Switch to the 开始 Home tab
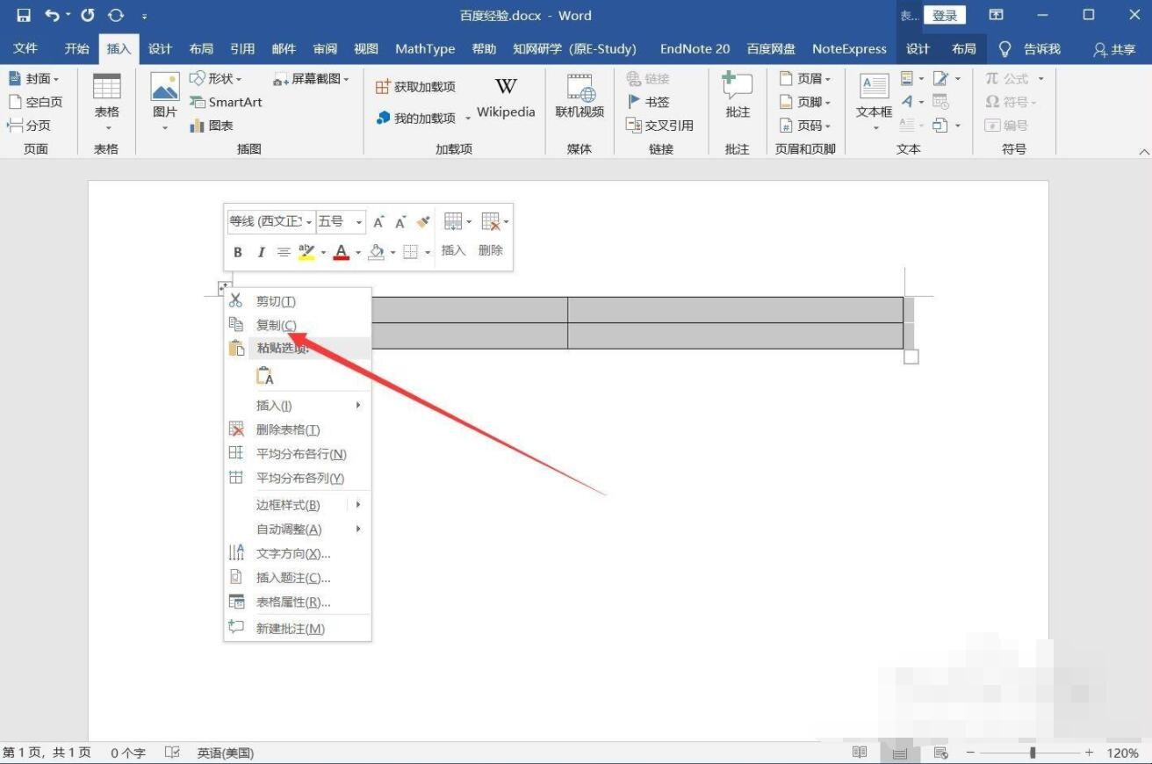1152x764 pixels. click(x=76, y=49)
